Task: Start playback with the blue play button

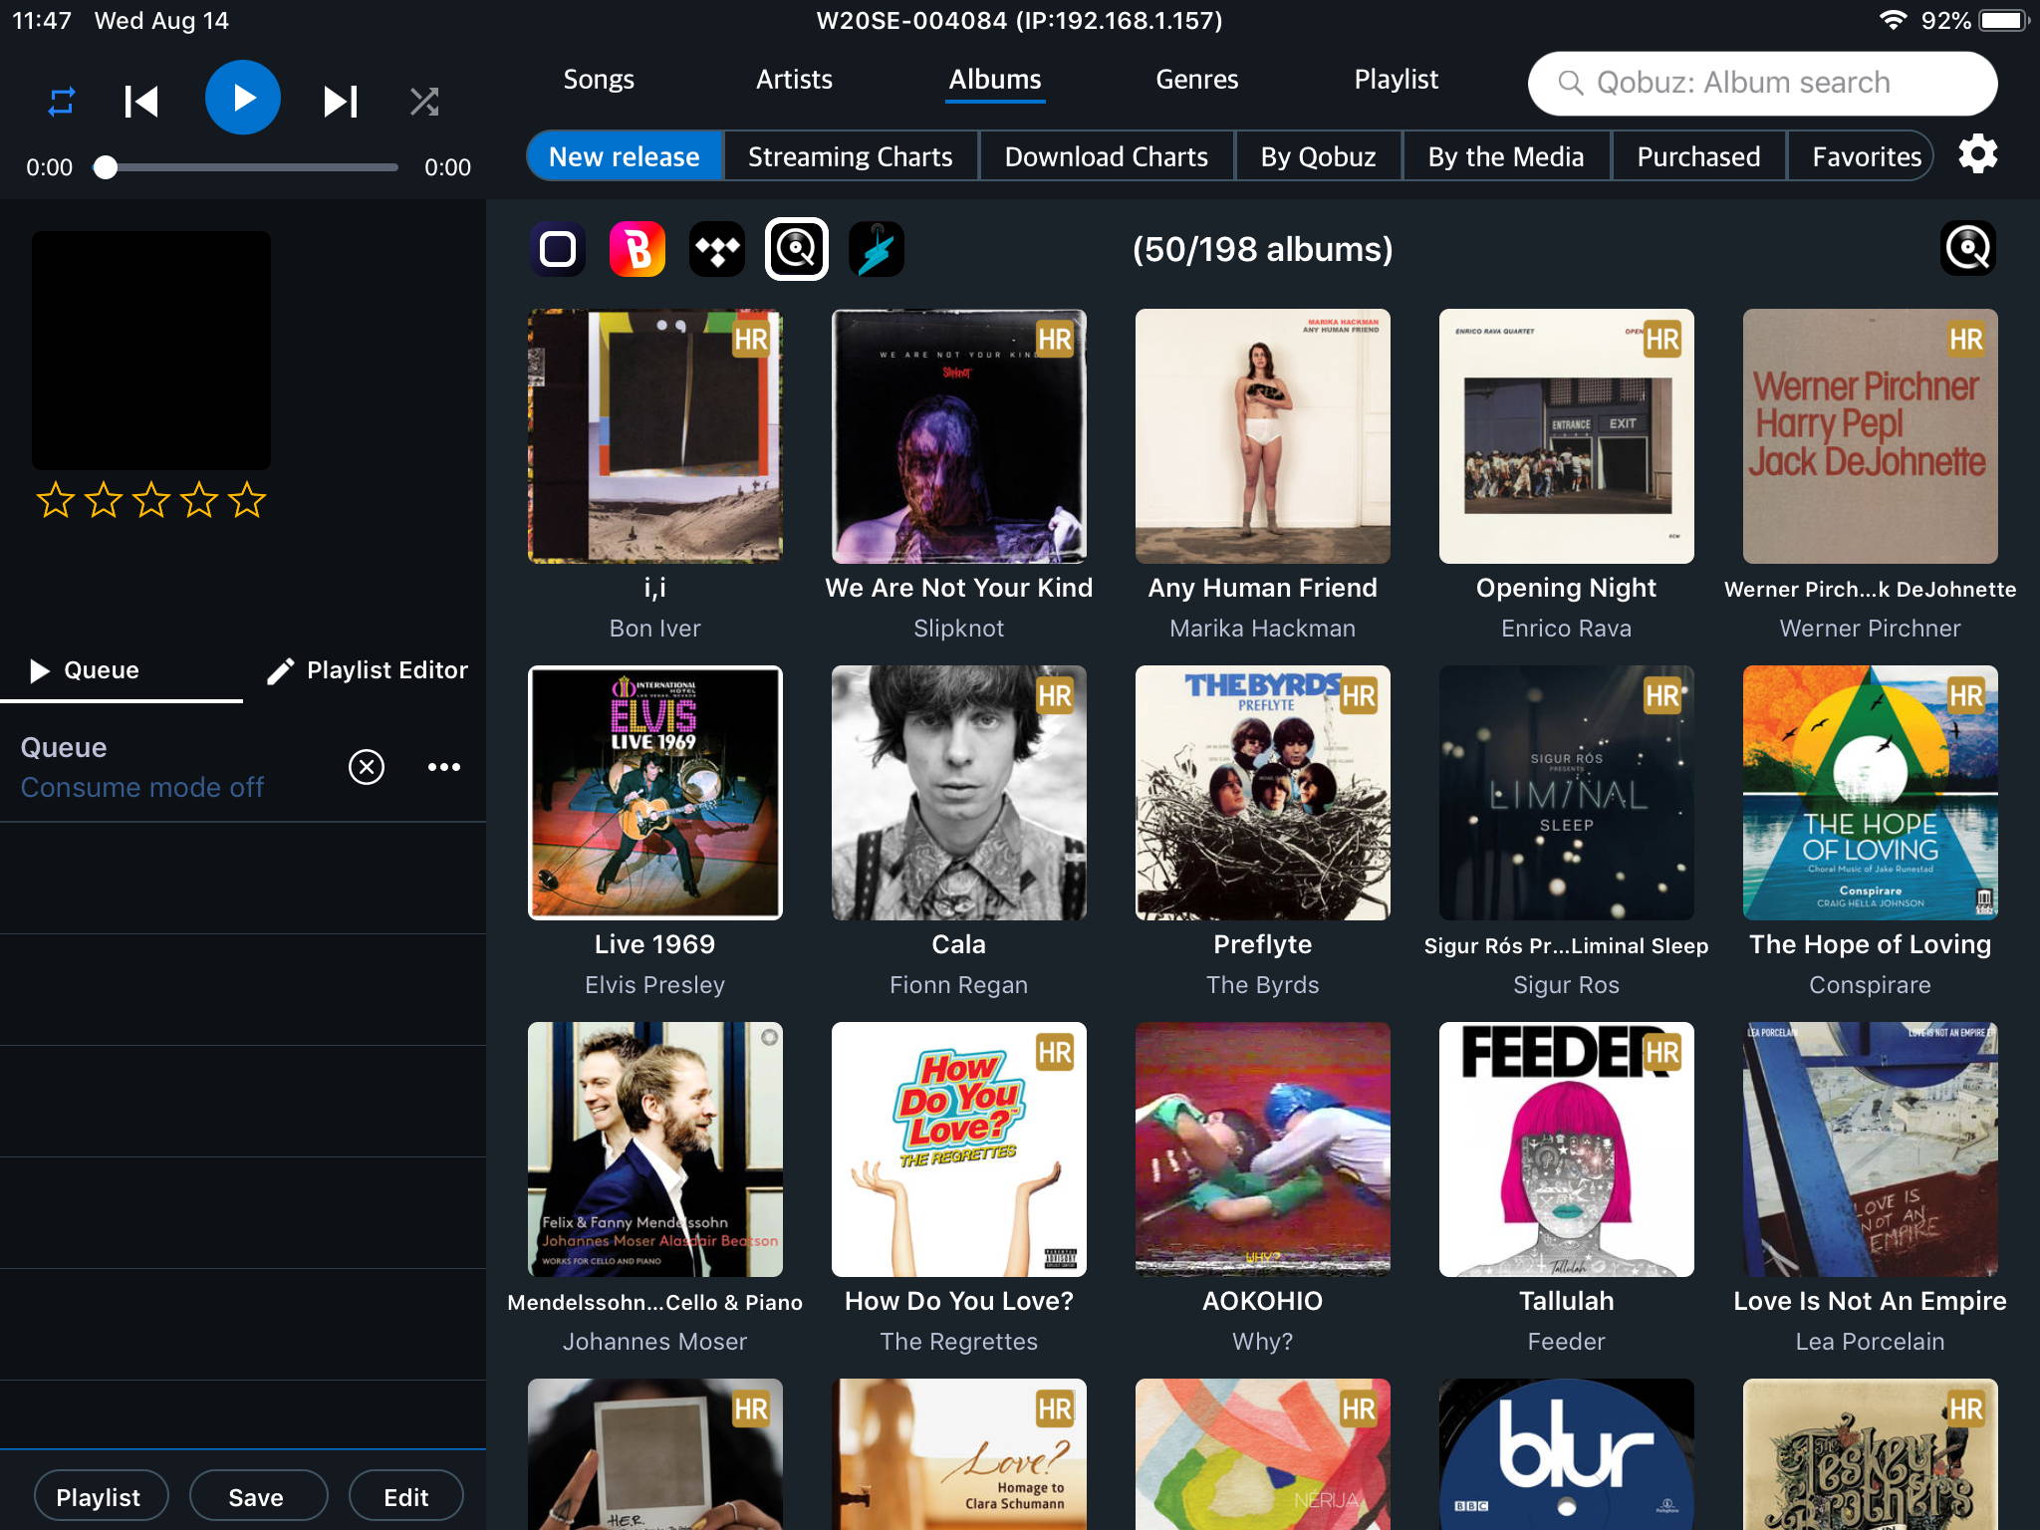Action: coord(242,98)
